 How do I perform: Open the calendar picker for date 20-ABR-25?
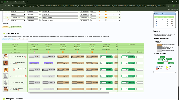coord(39,20)
